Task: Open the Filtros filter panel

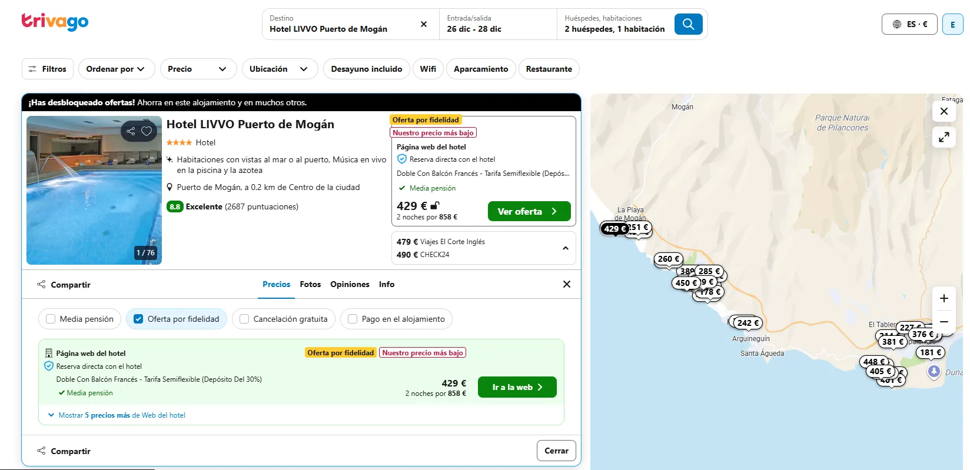Action: (48, 69)
